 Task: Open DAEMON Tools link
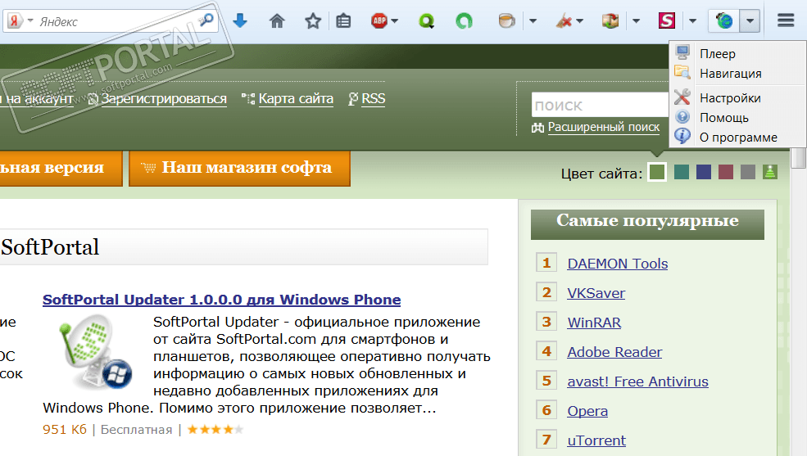point(618,264)
